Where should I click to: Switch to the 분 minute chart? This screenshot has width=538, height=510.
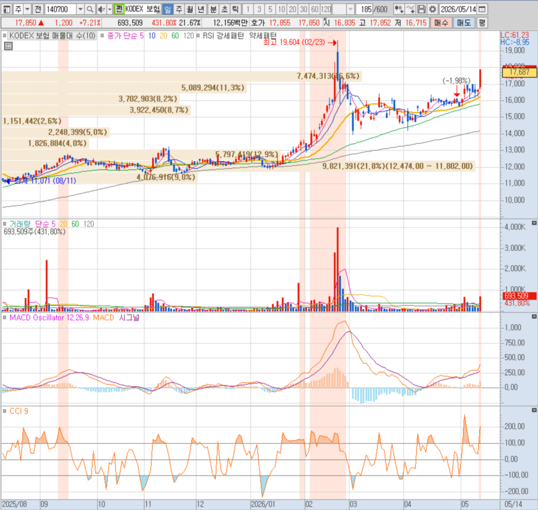tap(213, 9)
